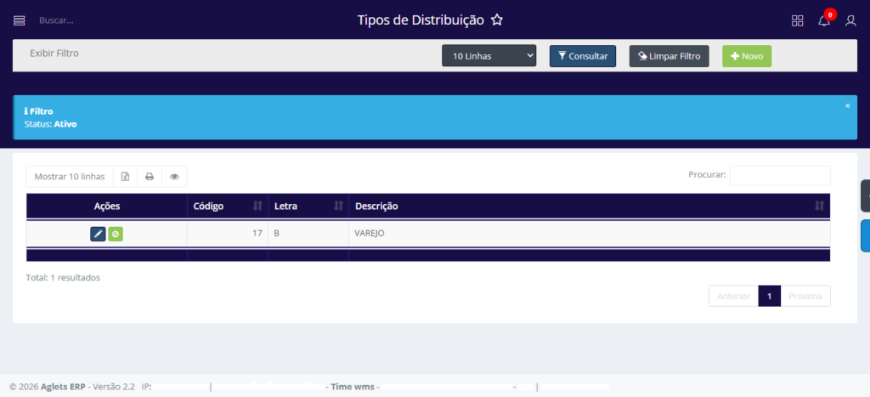Sort the table by Código column
This screenshot has width=870, height=397.
tap(227, 207)
